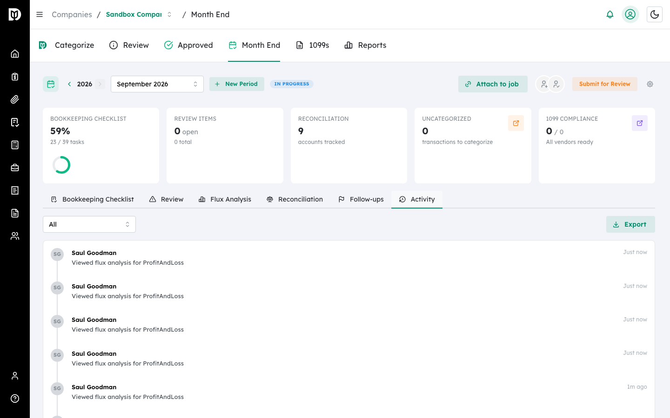The height and width of the screenshot is (418, 670).
Task: Open period settings gear icon
Action: 650,84
